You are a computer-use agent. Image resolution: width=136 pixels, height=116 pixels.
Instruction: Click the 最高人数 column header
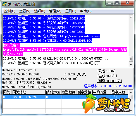(x=120, y=92)
